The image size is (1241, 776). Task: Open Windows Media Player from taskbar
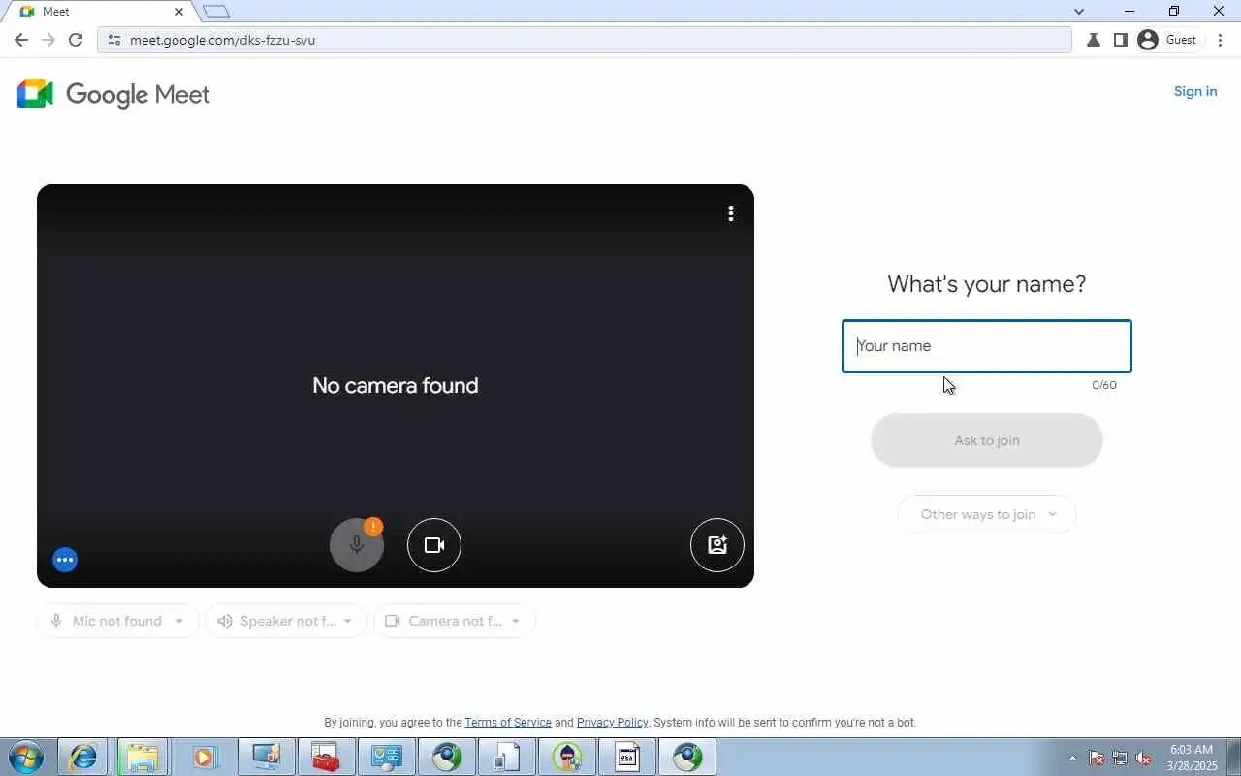(204, 757)
